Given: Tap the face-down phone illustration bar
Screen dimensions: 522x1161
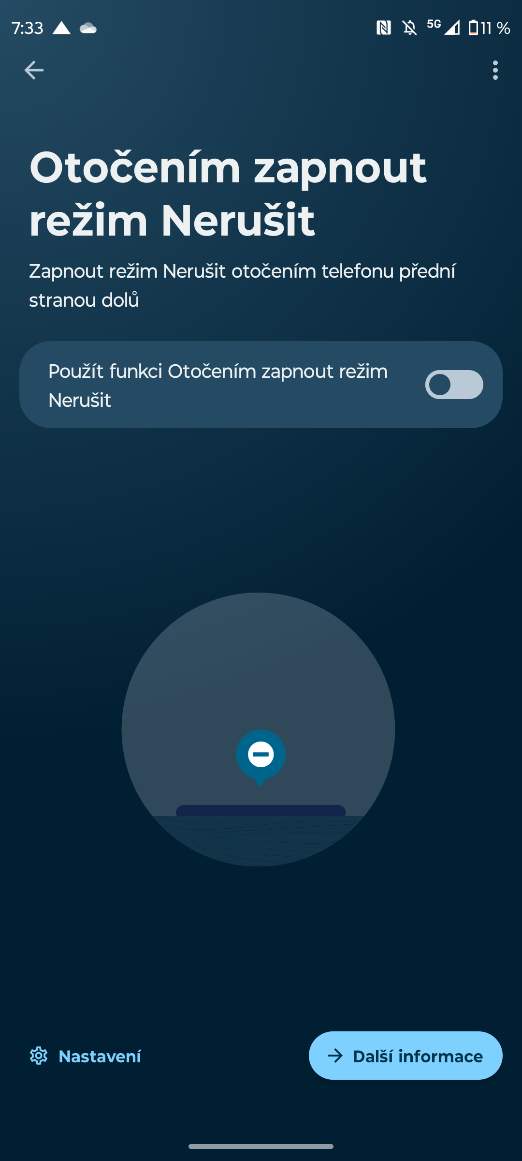Looking at the screenshot, I should 261,810.
